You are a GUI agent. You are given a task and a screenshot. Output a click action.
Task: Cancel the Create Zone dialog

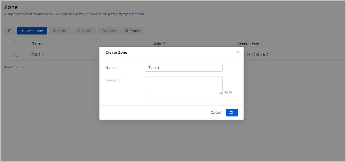click(x=215, y=113)
